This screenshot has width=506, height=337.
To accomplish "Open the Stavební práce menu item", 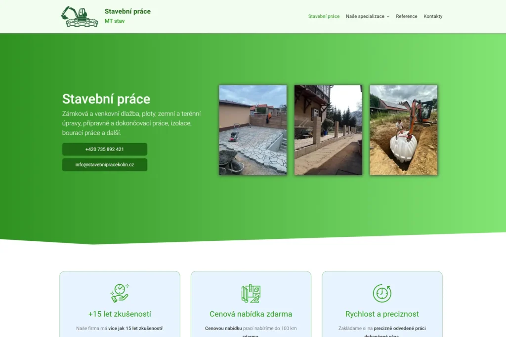I will pyautogui.click(x=324, y=16).
